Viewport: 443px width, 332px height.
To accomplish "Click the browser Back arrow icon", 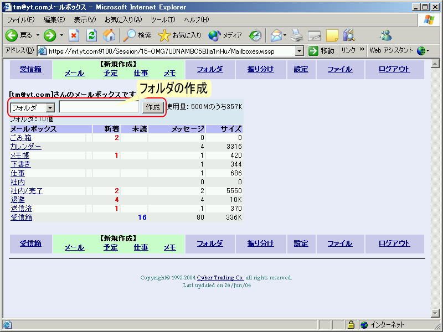I will click(12, 35).
